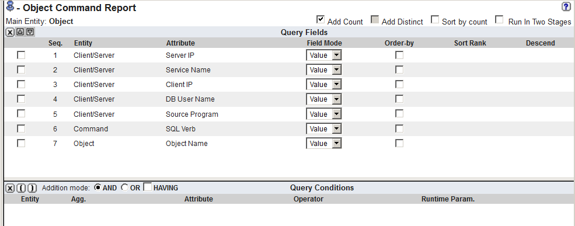Select the row checkbox for Source Program
This screenshot has height=226, width=575.
pos(21,114)
